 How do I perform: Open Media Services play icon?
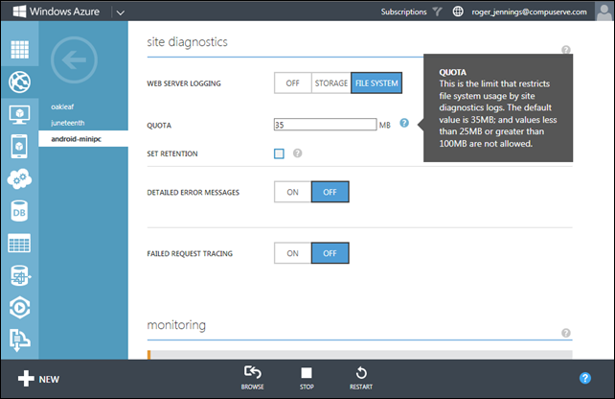[19, 308]
